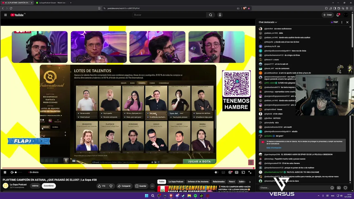
Task: Like the video with 172 likes
Action: coord(101,186)
